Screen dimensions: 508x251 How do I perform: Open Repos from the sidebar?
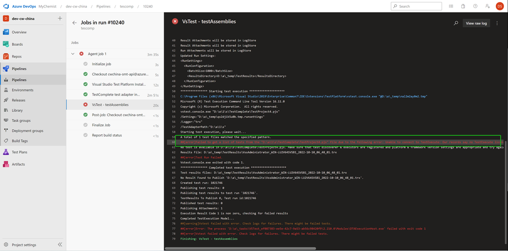(x=17, y=56)
